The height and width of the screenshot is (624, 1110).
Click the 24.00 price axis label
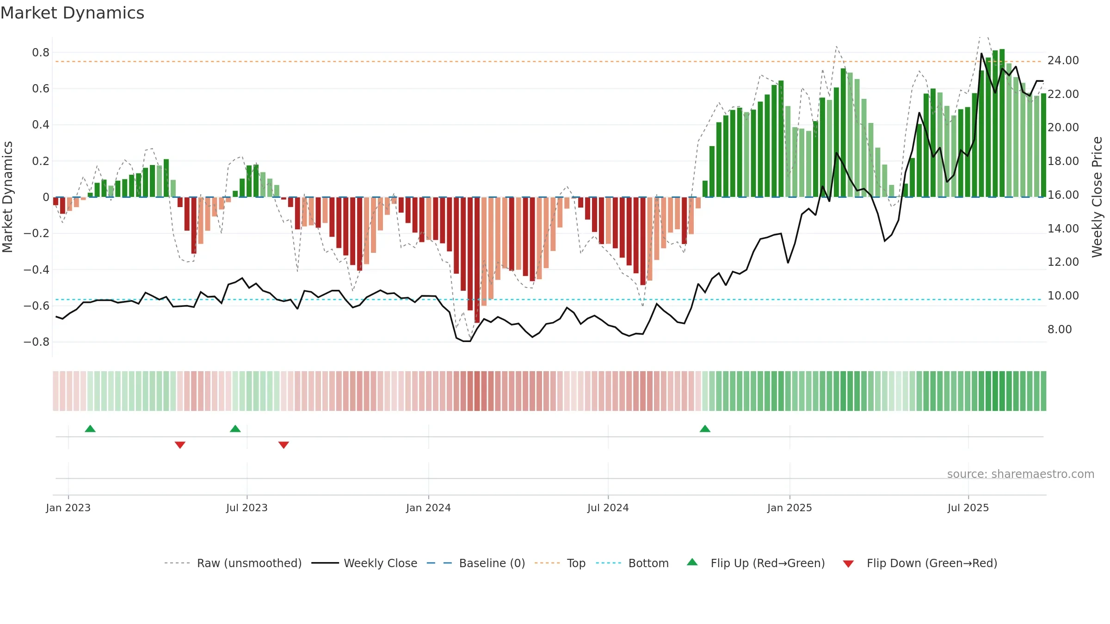pyautogui.click(x=1063, y=61)
